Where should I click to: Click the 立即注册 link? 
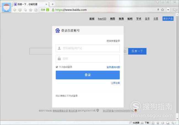115,83
